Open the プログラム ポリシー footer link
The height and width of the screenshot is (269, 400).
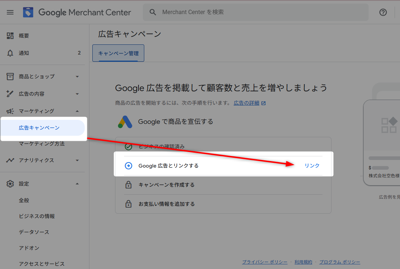(x=340, y=262)
